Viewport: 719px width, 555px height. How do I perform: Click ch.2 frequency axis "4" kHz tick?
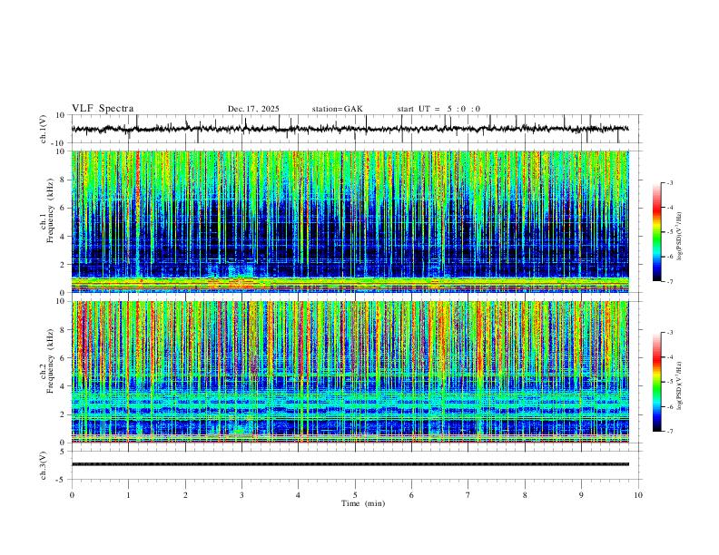64,386
